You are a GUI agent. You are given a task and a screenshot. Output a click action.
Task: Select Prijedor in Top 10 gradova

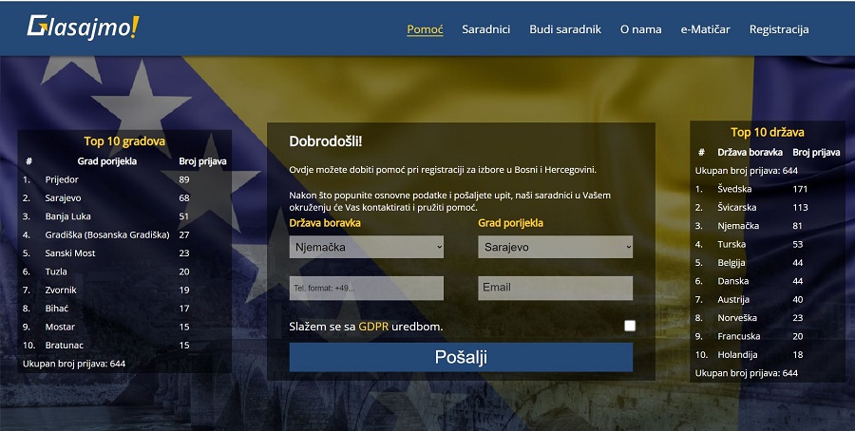pyautogui.click(x=62, y=179)
